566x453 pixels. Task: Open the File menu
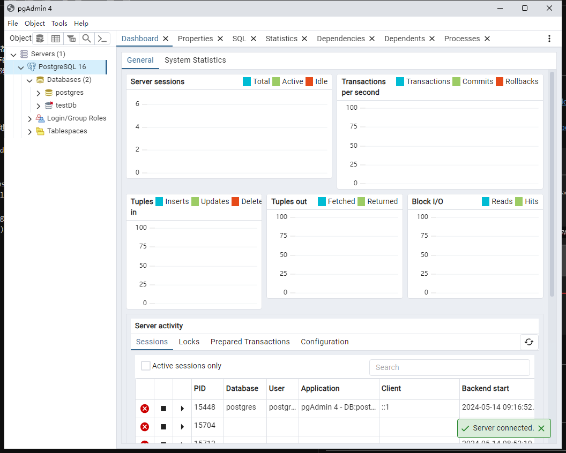coord(13,24)
